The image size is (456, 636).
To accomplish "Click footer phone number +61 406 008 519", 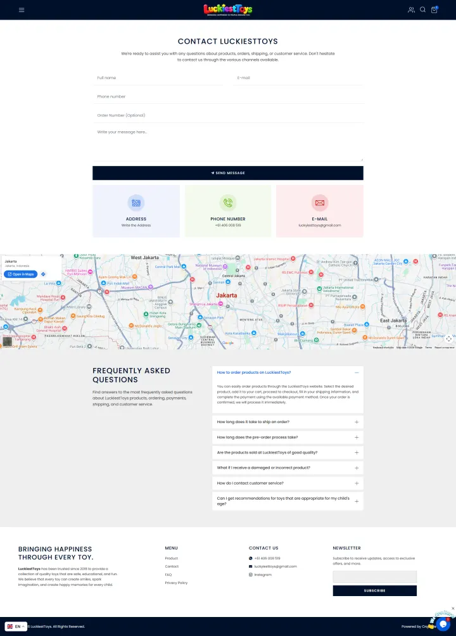I will pyautogui.click(x=267, y=559).
